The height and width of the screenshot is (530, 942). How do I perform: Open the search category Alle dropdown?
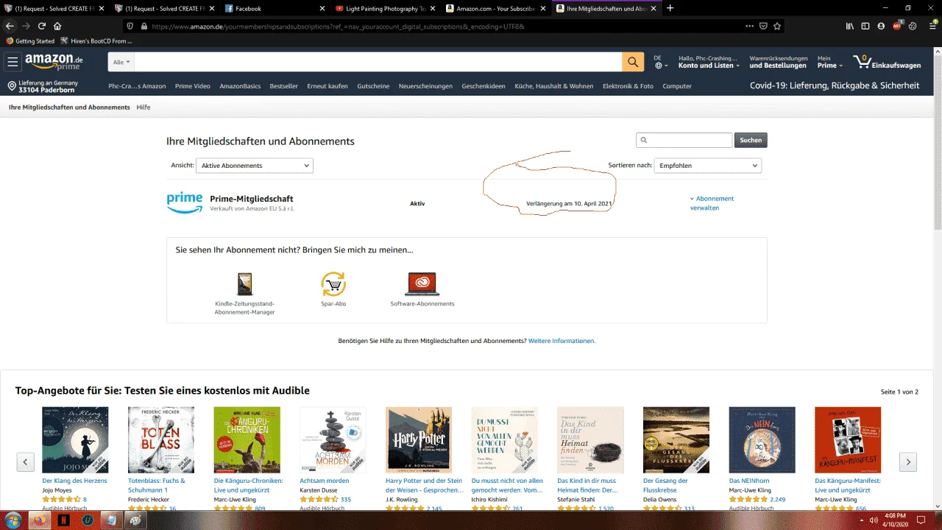pos(121,62)
